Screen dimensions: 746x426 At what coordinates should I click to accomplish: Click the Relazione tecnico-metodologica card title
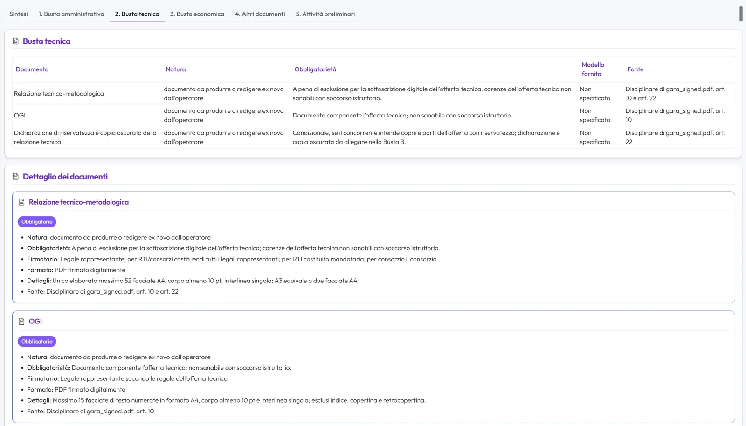(x=79, y=202)
